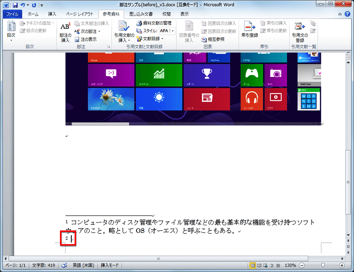Viewport: 354px width, 272px height.
Task: Click the Save icon in quick access toolbar
Action: tap(15, 5)
